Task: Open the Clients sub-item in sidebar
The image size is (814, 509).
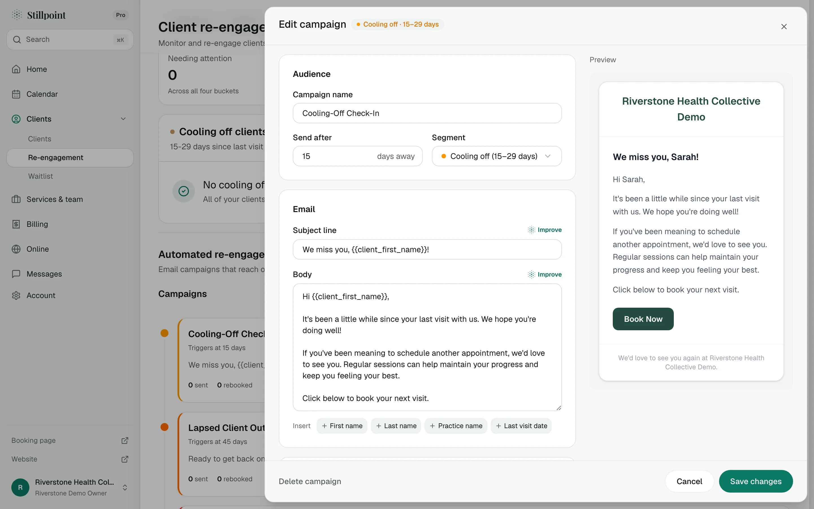Action: [x=40, y=139]
